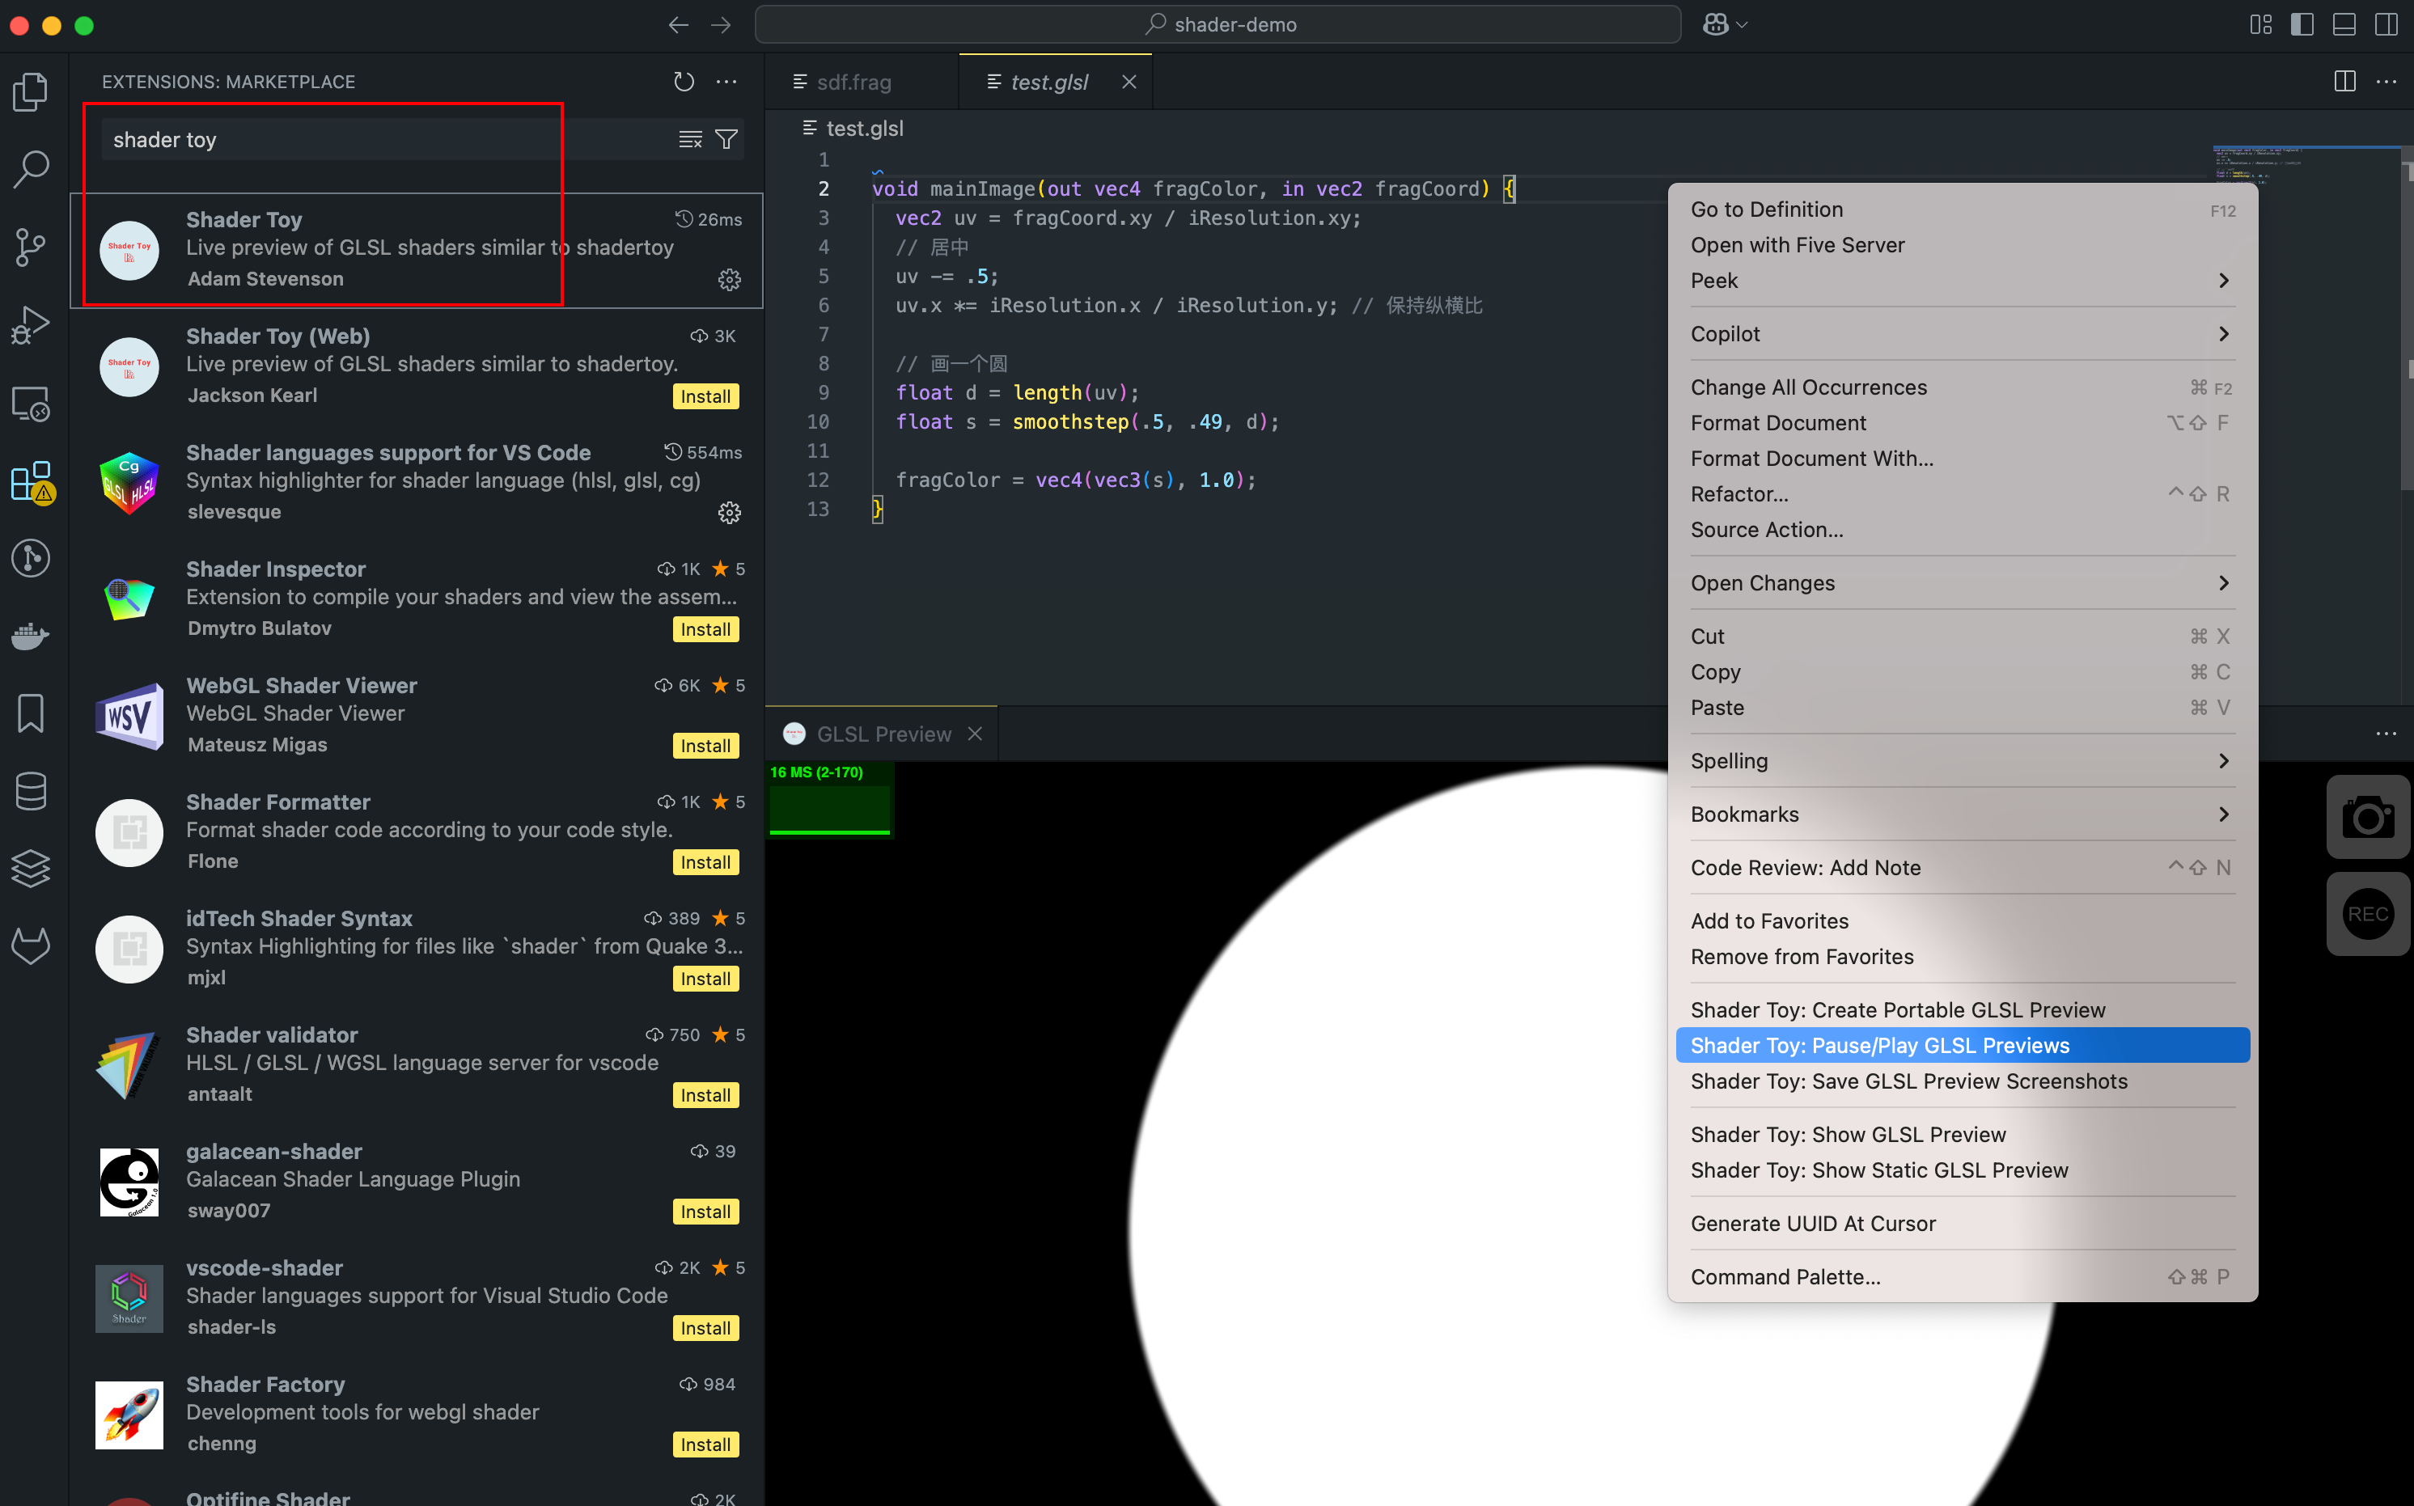
Task: Open the Explorer view in activity bar
Action: click(x=31, y=91)
